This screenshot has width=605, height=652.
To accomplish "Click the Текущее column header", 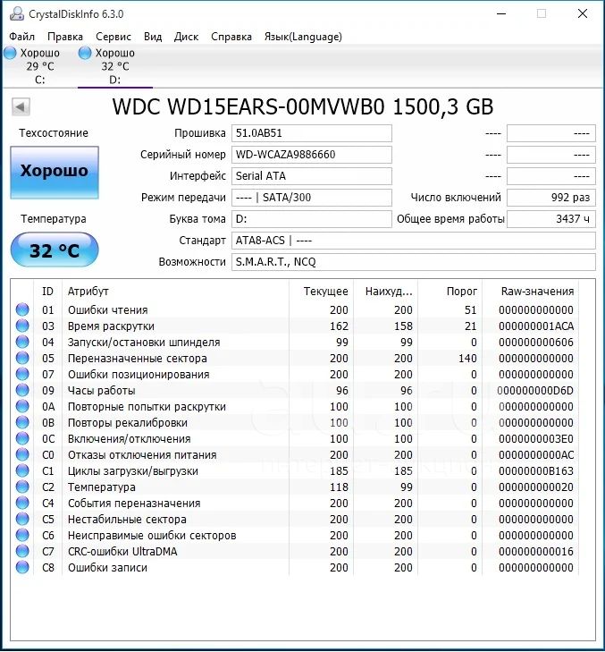I will 321,291.
